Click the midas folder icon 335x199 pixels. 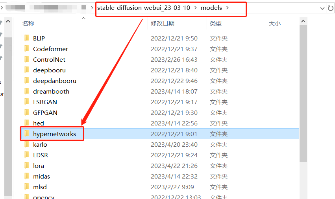[x=27, y=176]
